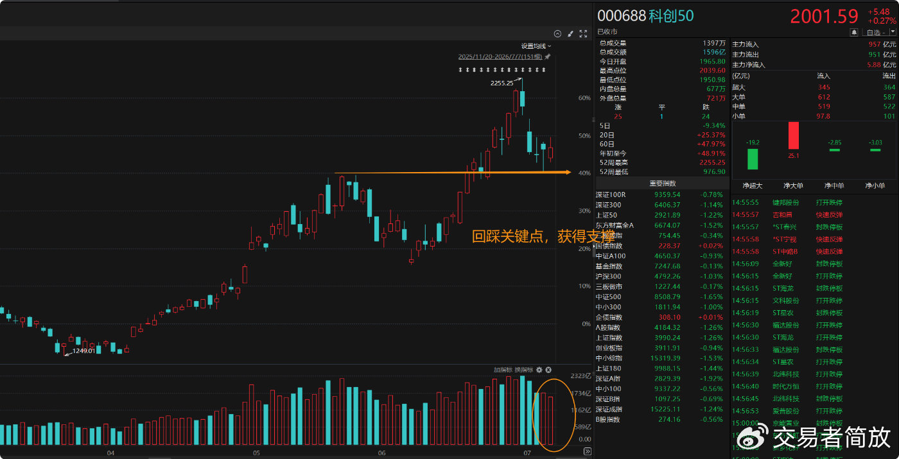Select 创业板指 index row
Image resolution: width=899 pixels, height=459 pixels.
tap(661, 348)
